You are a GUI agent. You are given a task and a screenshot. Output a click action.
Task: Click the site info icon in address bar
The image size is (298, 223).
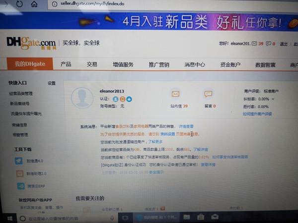point(55,4)
